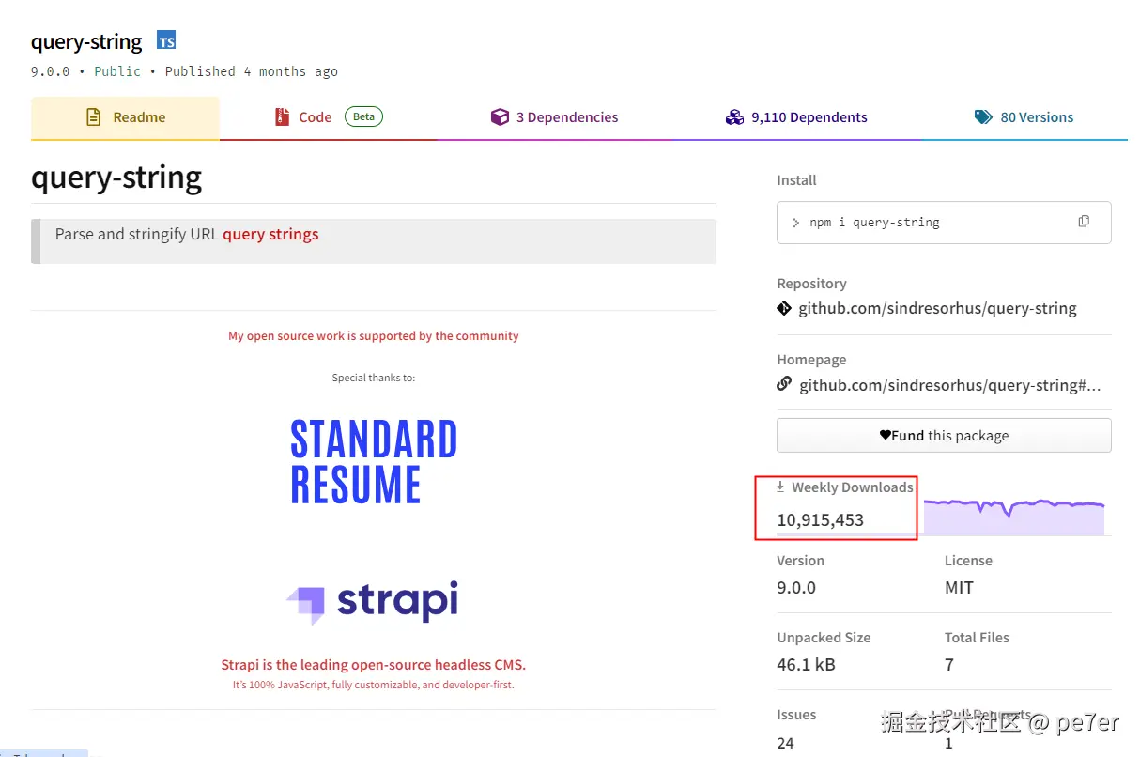
Task: Click the Beta badge on Code tab
Action: (x=363, y=117)
